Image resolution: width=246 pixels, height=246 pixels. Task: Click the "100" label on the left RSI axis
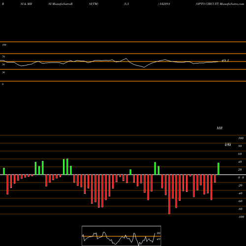[x=4, y=45]
